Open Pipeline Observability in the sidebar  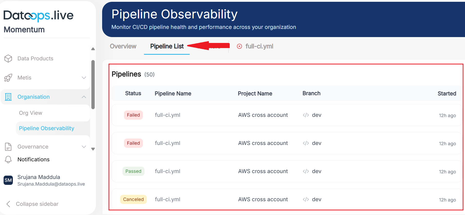(46, 128)
